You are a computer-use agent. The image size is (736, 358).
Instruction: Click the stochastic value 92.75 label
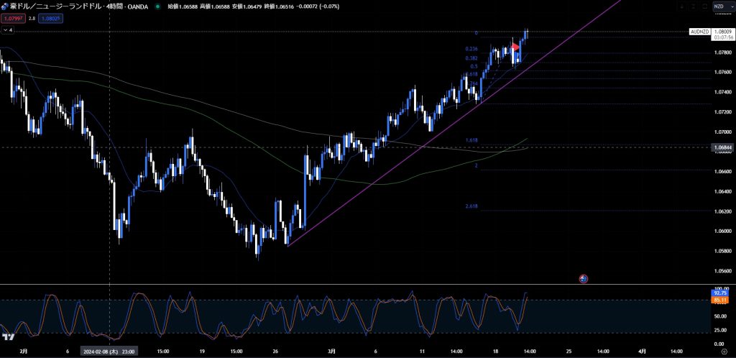722,293
